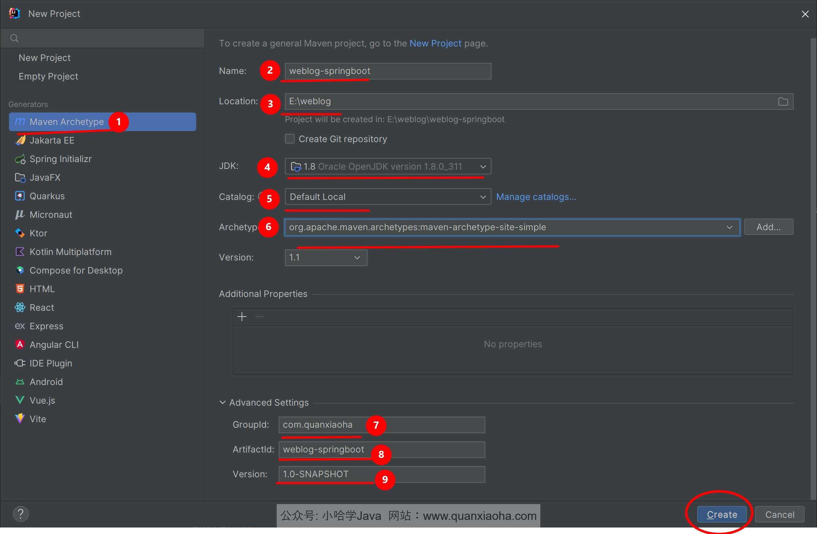This screenshot has height=534, width=817.
Task: Click the dialog vertical scrollbar
Action: [813, 268]
